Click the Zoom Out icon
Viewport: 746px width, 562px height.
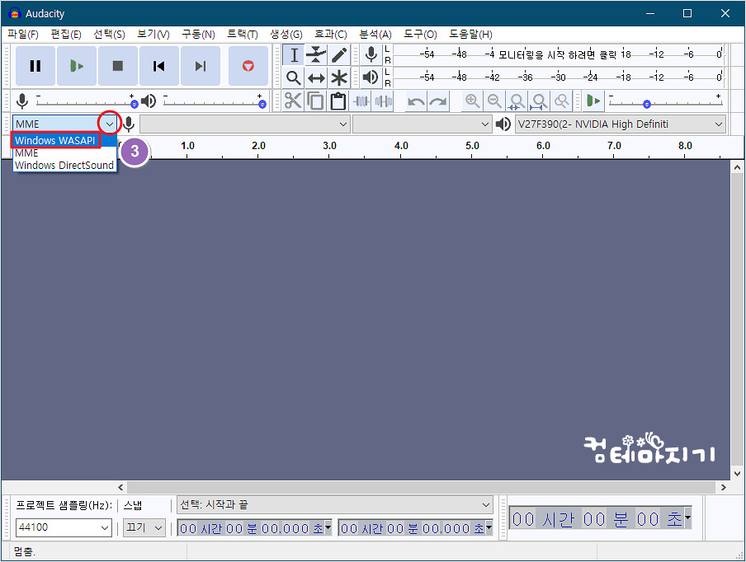(x=494, y=101)
